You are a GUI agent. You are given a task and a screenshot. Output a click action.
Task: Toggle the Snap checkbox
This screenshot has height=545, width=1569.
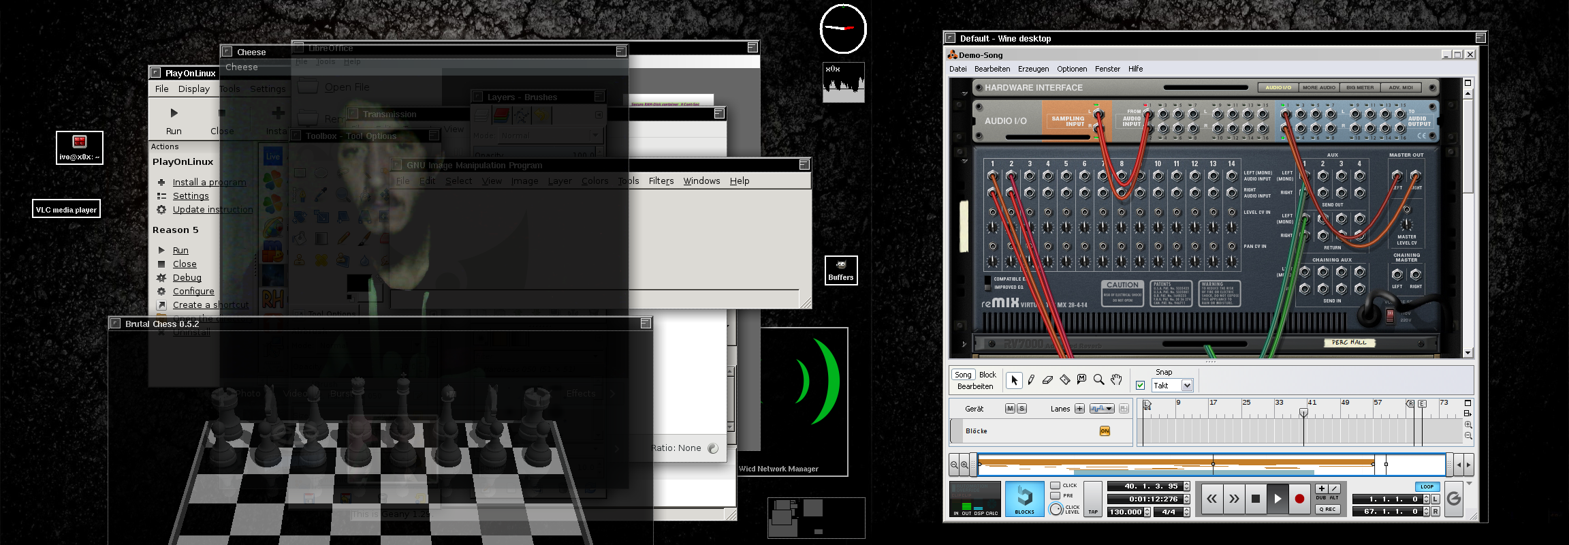coord(1141,386)
